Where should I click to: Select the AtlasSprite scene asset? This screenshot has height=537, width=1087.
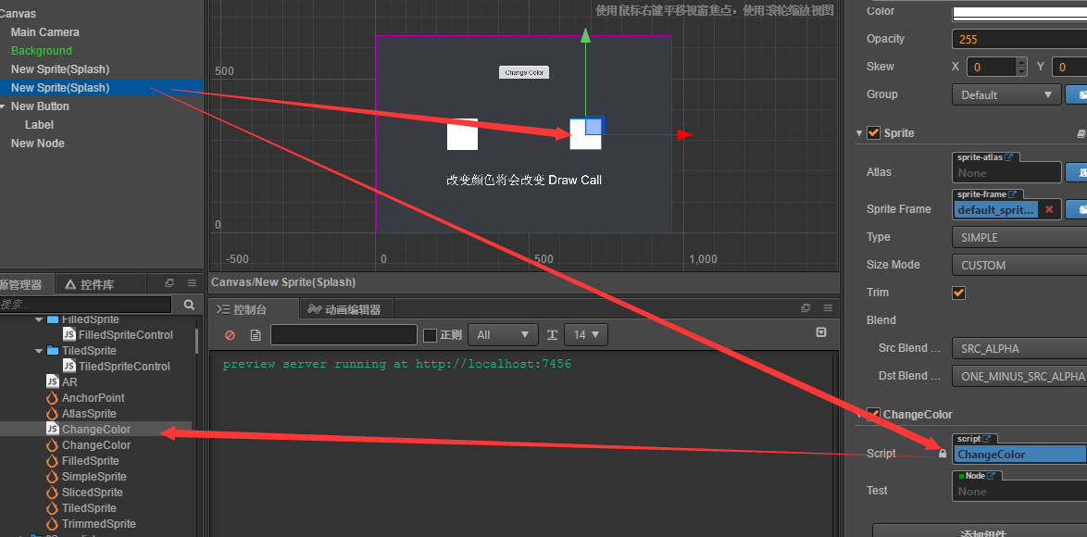coord(81,414)
